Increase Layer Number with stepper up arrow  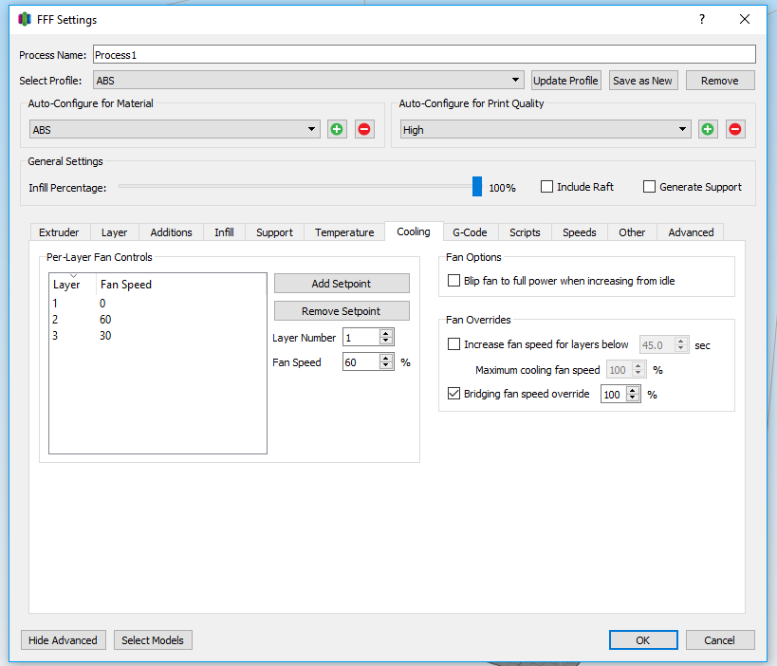pos(385,334)
